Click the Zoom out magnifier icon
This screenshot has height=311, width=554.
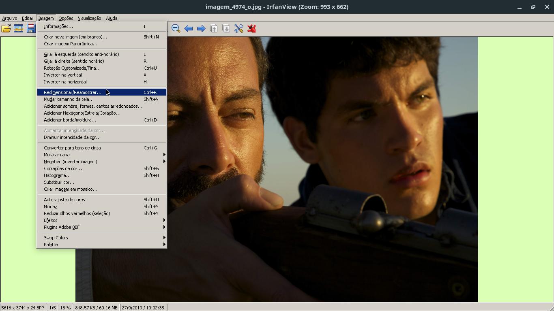[x=176, y=28]
